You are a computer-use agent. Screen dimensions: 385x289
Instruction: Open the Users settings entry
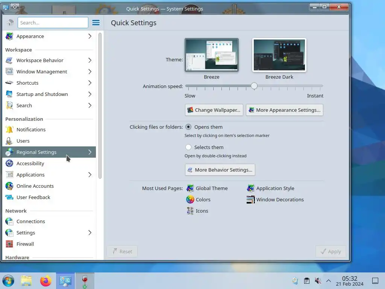pyautogui.click(x=49, y=141)
